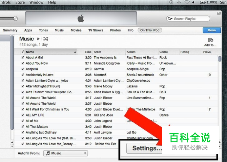
Task: Click the sidebar vertical scrollbar thumb
Action: [x=12, y=82]
